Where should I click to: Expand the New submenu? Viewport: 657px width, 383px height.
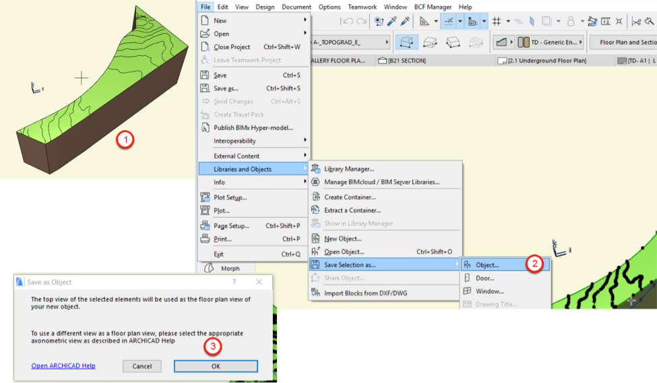(254, 20)
